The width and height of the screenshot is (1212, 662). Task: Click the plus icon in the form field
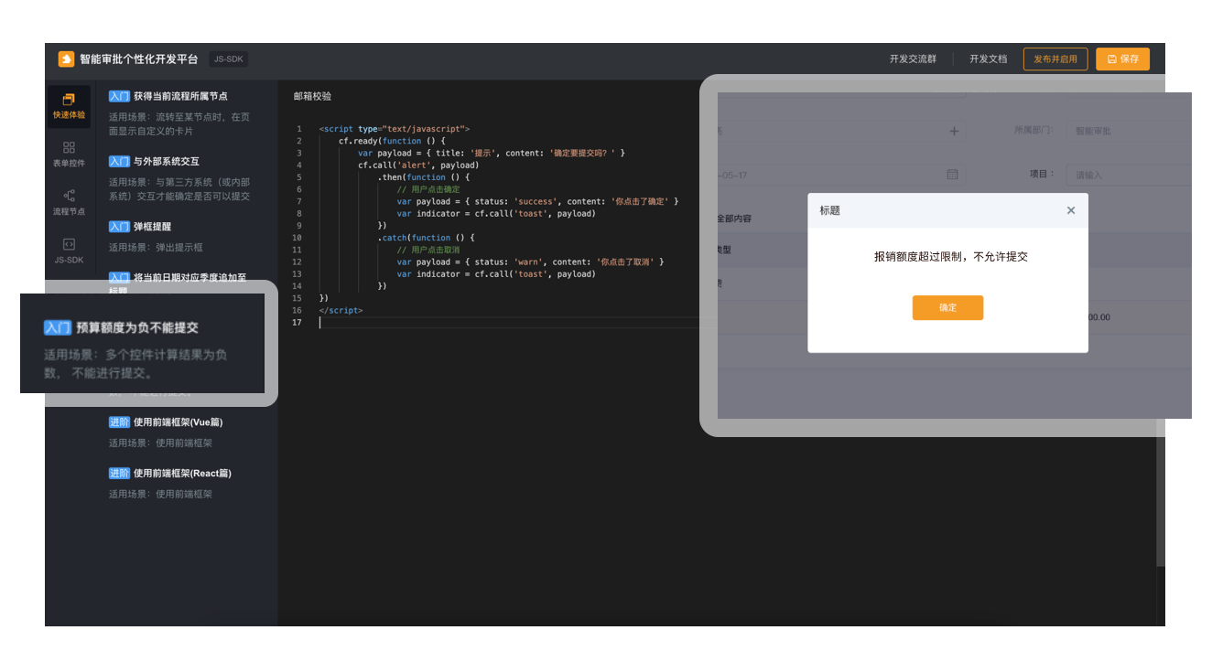[953, 132]
